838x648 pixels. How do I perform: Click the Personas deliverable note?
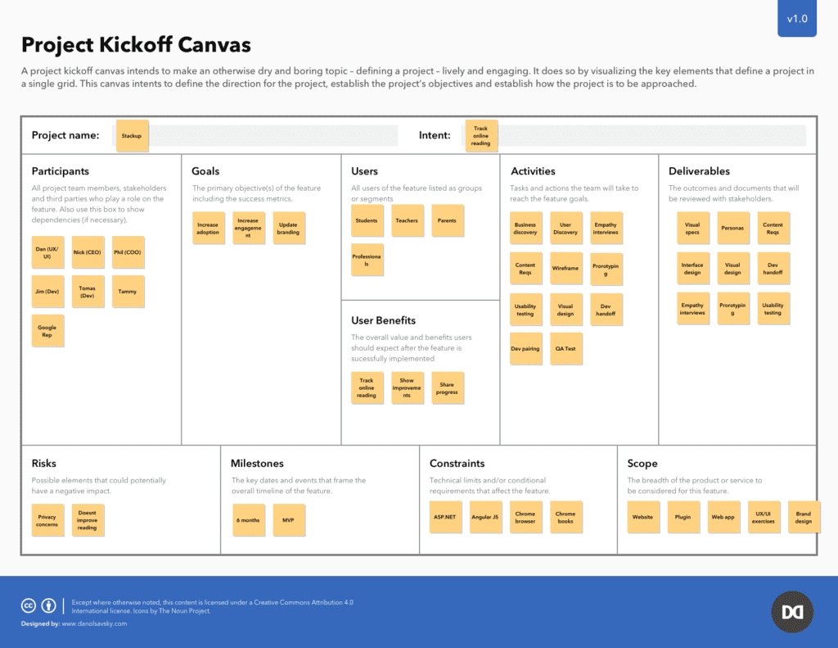tap(732, 229)
